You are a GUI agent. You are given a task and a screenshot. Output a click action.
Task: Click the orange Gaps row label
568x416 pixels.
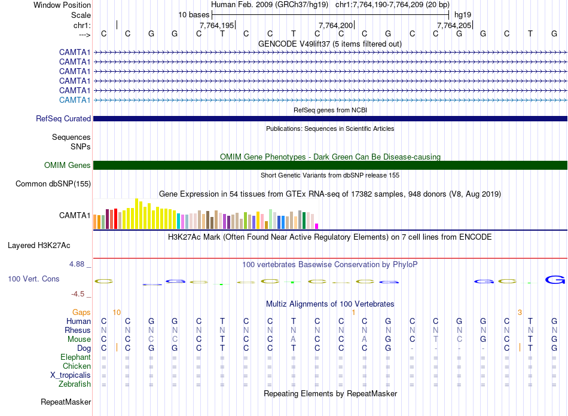pos(81,312)
